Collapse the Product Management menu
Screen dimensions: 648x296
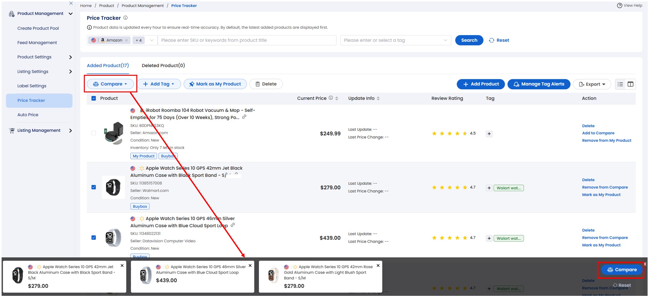tap(71, 14)
